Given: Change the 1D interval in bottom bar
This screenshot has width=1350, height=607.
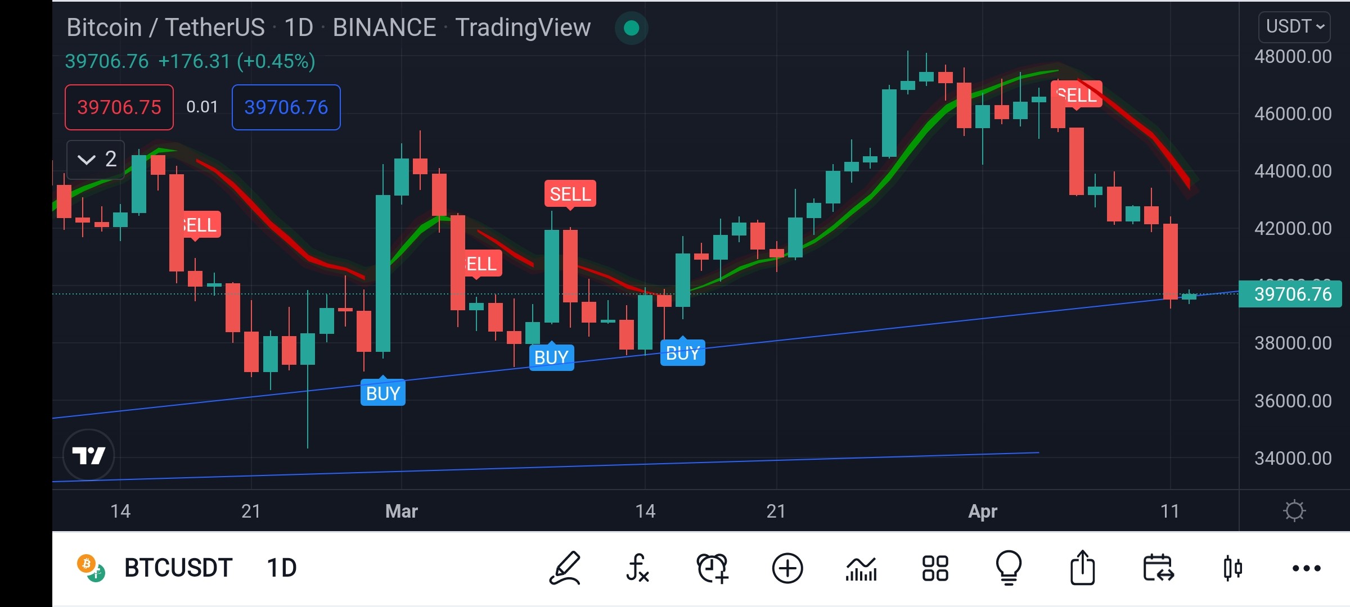Looking at the screenshot, I should click(x=281, y=568).
